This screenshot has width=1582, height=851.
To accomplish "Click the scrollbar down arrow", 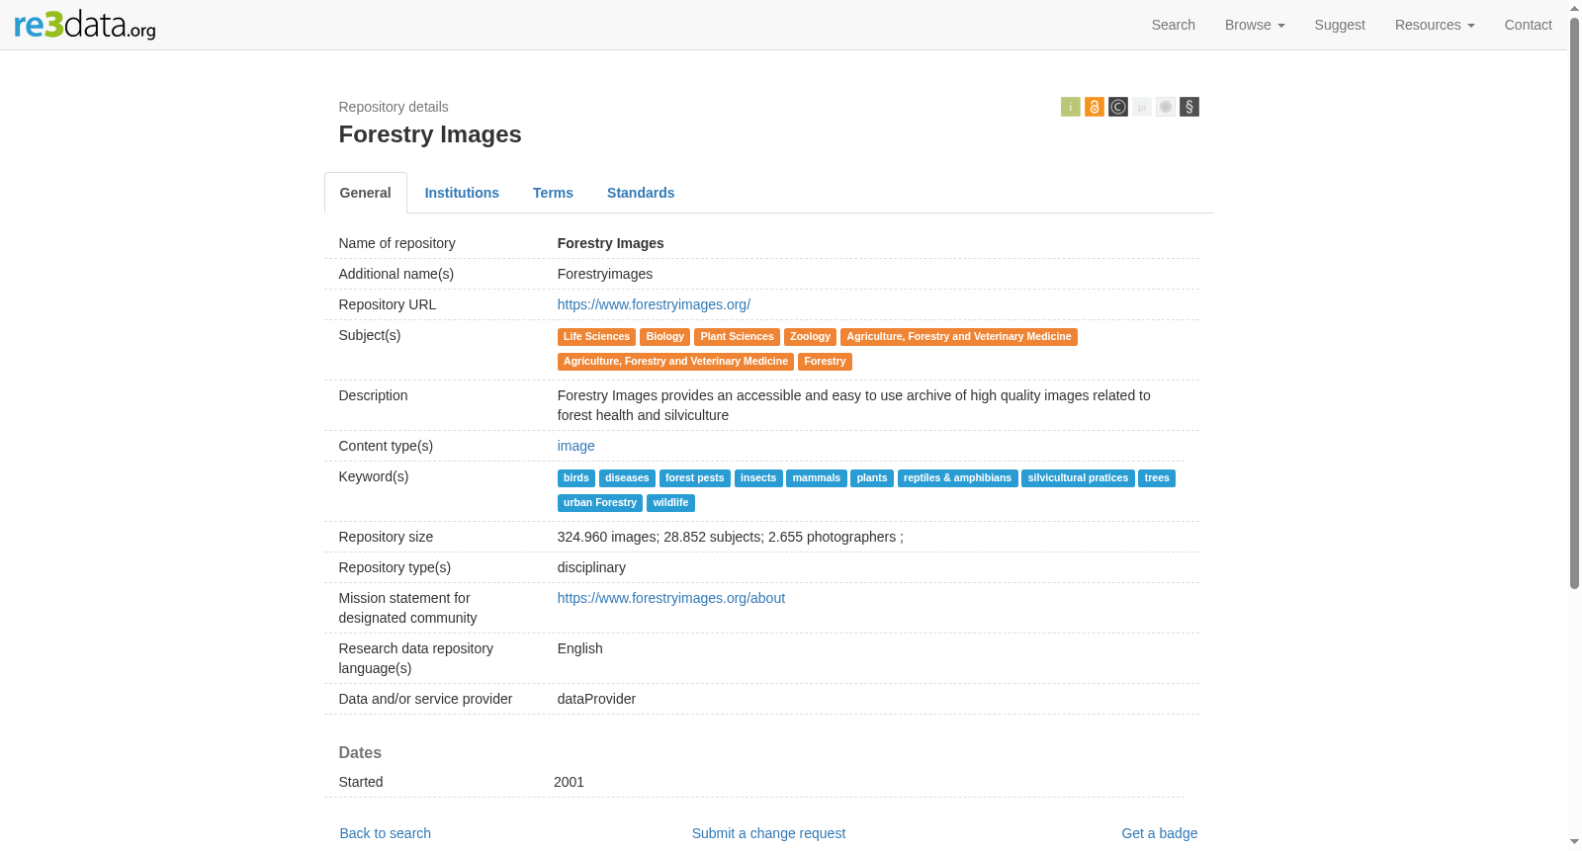I will coord(1574,843).
